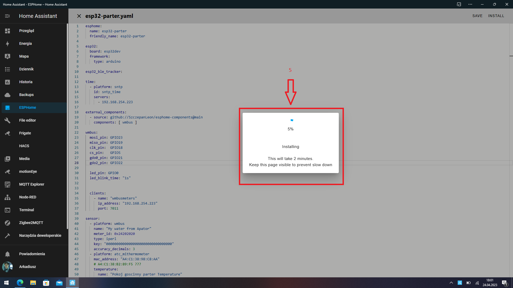The height and width of the screenshot is (288, 513).
Task: Close the esp32-parter.yaml editor
Action: tap(79, 16)
